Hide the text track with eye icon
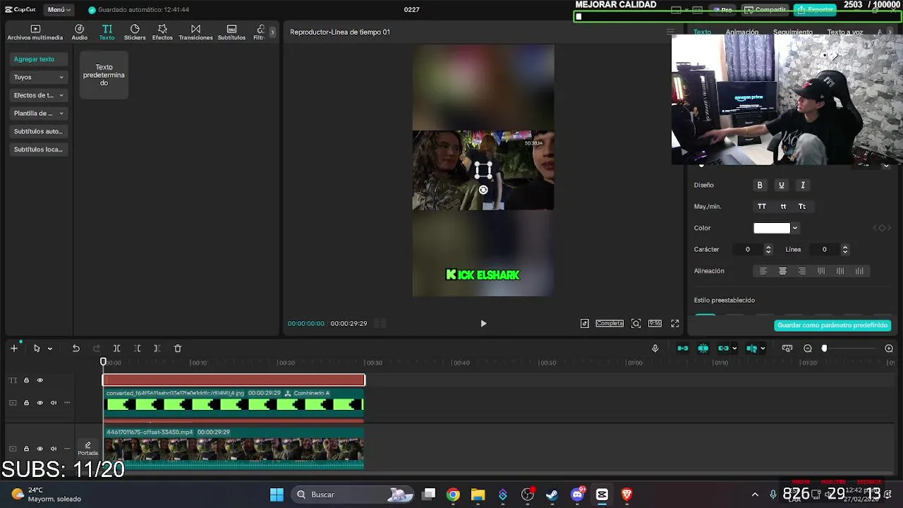The image size is (903, 508). [40, 380]
